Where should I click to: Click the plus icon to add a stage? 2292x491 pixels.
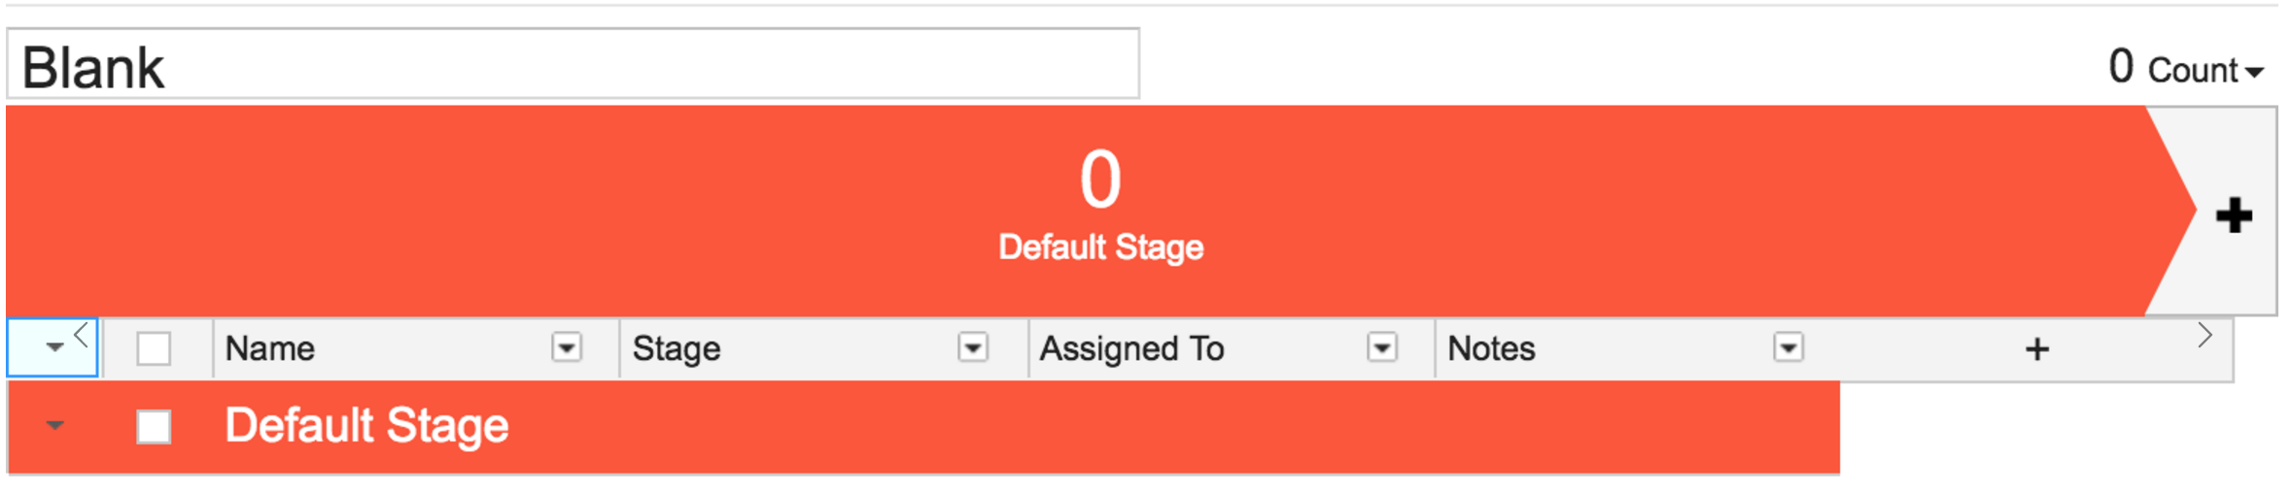click(2234, 215)
